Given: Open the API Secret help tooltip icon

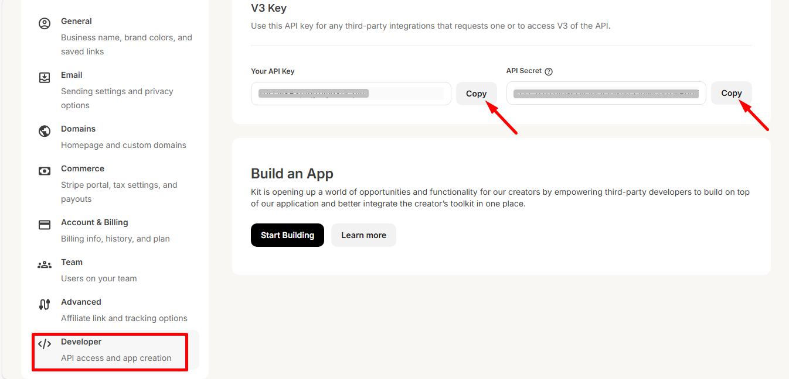Looking at the screenshot, I should 549,71.
